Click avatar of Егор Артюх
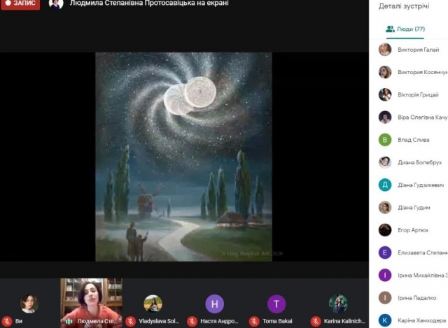 click(x=385, y=230)
